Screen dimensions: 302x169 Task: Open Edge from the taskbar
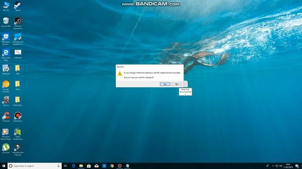coord(74,166)
